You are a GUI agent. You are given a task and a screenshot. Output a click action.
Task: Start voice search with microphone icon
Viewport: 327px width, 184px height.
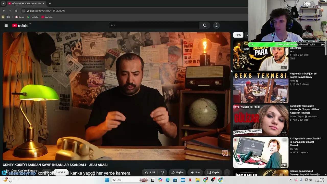pos(216,25)
